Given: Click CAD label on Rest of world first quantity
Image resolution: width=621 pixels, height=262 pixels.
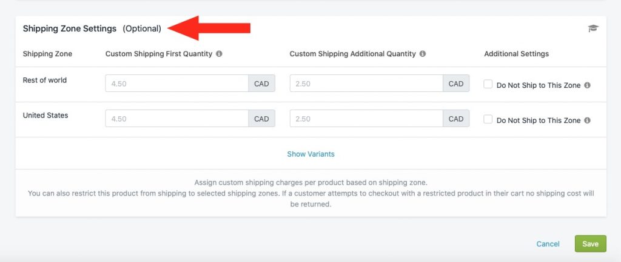Looking at the screenshot, I should [x=262, y=84].
